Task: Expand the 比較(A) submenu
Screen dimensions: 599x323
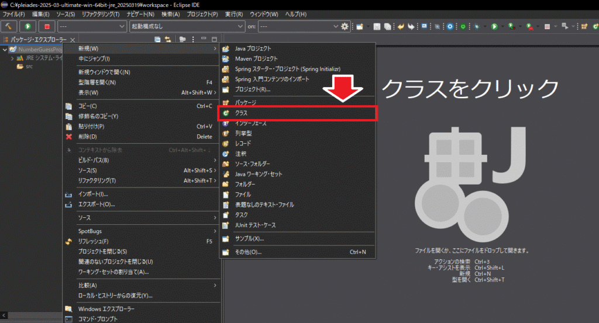Action: pos(141,286)
